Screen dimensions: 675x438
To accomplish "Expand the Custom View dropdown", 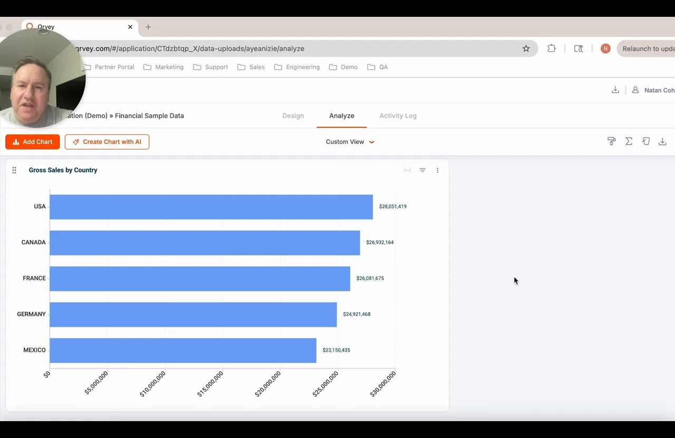I will 350,142.
